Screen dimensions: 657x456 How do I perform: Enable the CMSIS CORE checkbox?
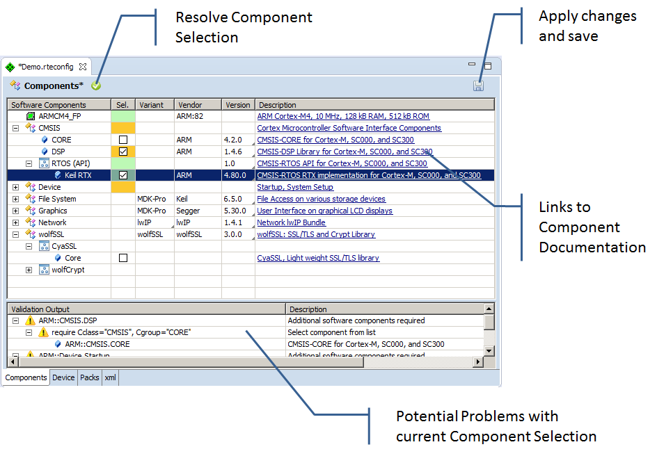123,140
